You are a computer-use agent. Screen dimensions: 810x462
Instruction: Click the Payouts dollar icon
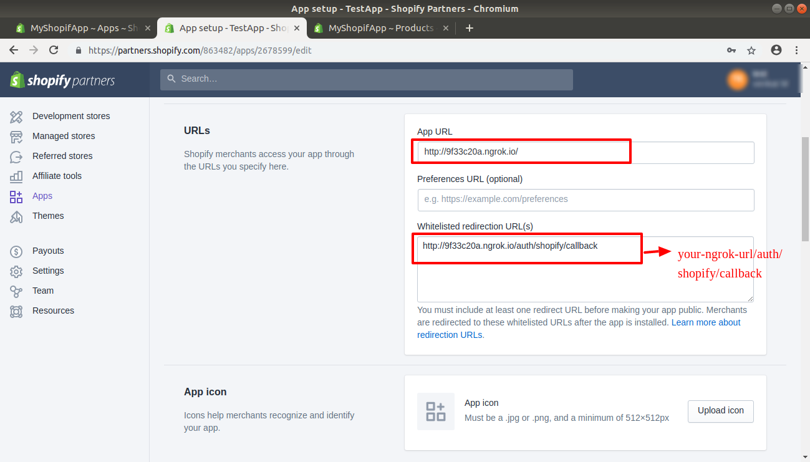click(16, 251)
